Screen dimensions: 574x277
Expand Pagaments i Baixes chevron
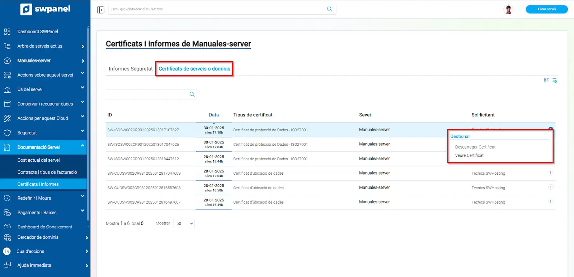83,211
